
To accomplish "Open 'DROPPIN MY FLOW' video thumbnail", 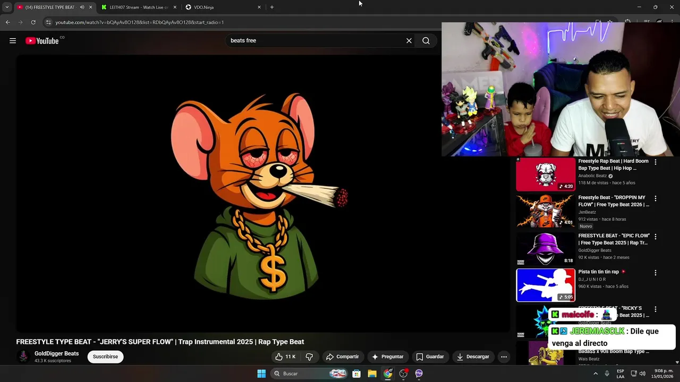I will click(x=546, y=211).
